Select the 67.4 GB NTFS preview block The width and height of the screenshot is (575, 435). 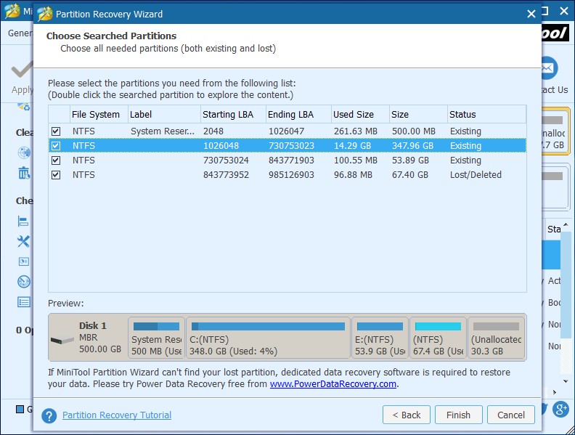(438, 338)
